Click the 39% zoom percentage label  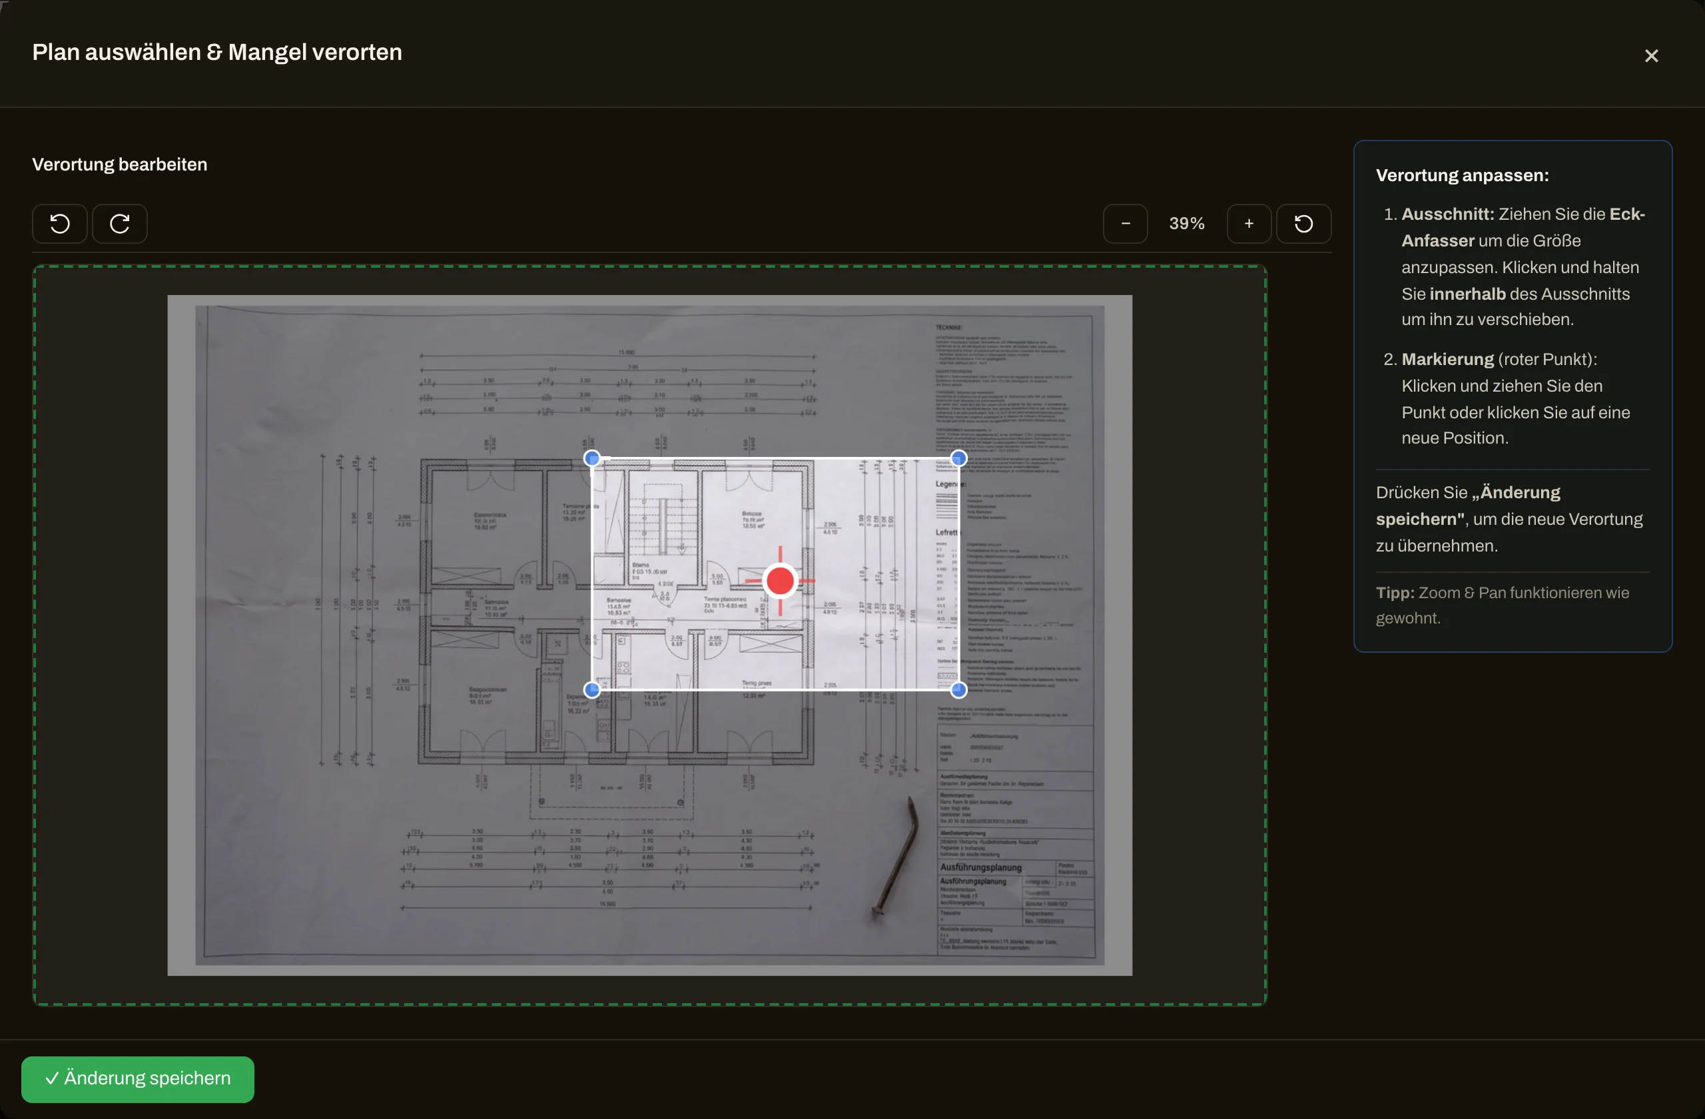[x=1187, y=224]
